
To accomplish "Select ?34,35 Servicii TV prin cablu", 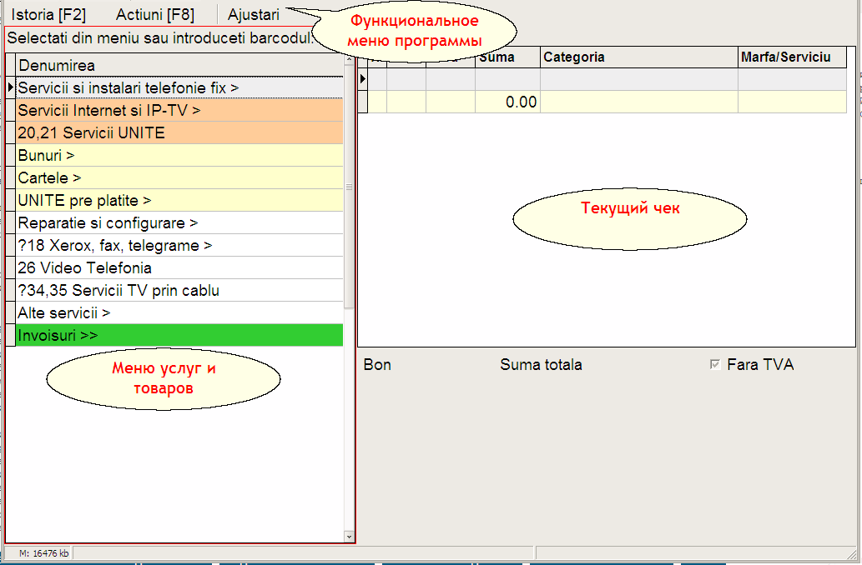I will click(179, 291).
